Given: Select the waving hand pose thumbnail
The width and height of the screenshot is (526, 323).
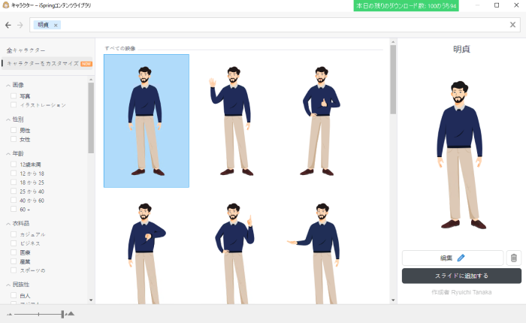Looking at the screenshot, I should [x=231, y=121].
